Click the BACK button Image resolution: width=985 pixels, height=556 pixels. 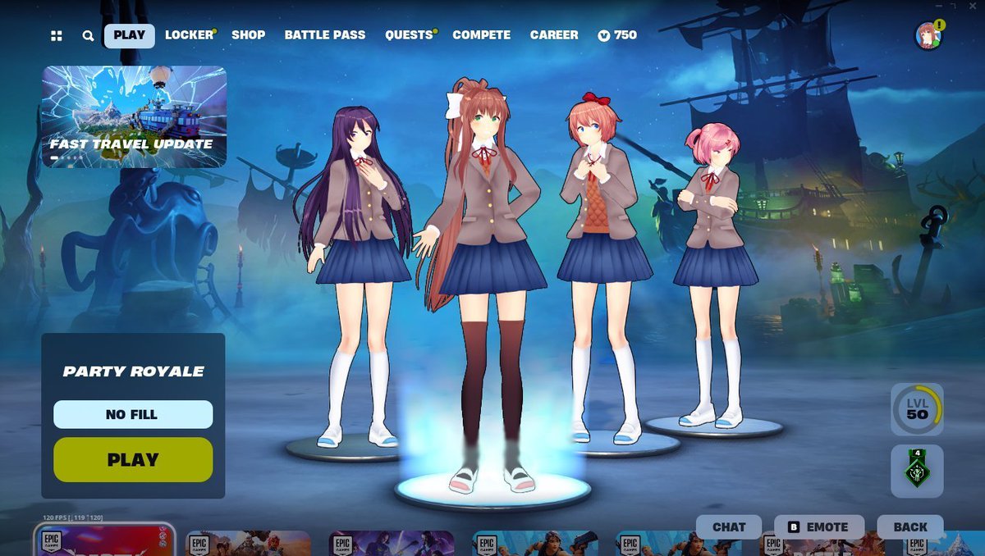(x=909, y=526)
